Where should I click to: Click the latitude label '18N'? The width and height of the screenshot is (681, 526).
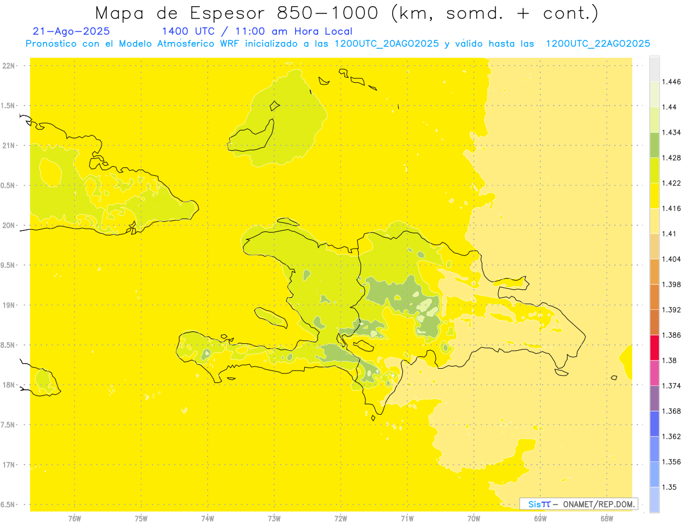(9, 385)
